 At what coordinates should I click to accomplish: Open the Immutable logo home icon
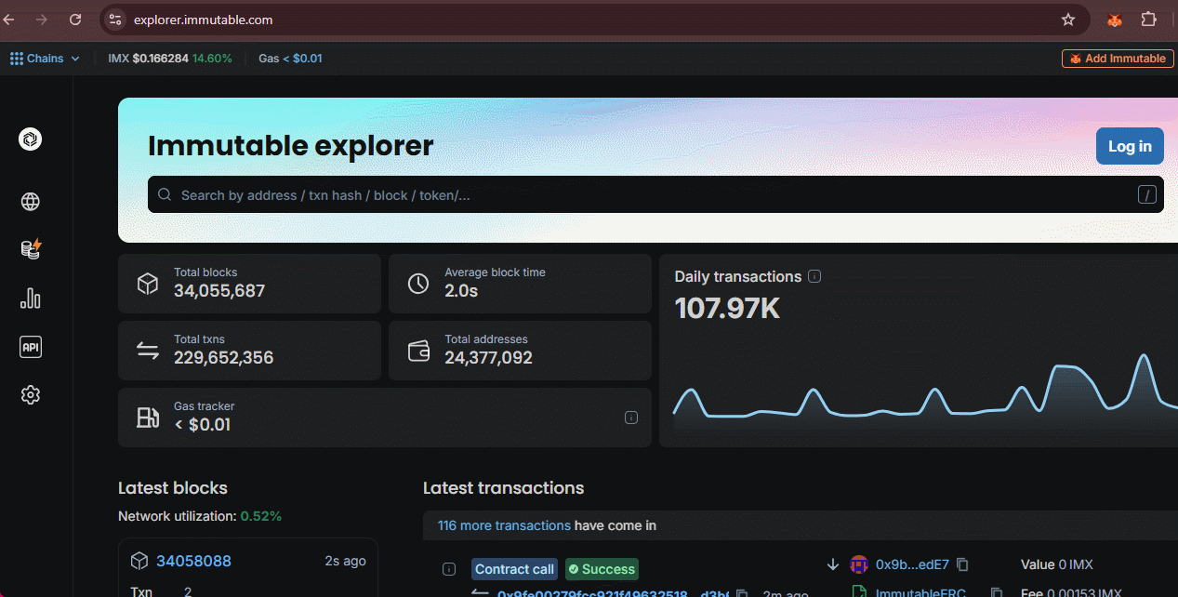pos(31,139)
